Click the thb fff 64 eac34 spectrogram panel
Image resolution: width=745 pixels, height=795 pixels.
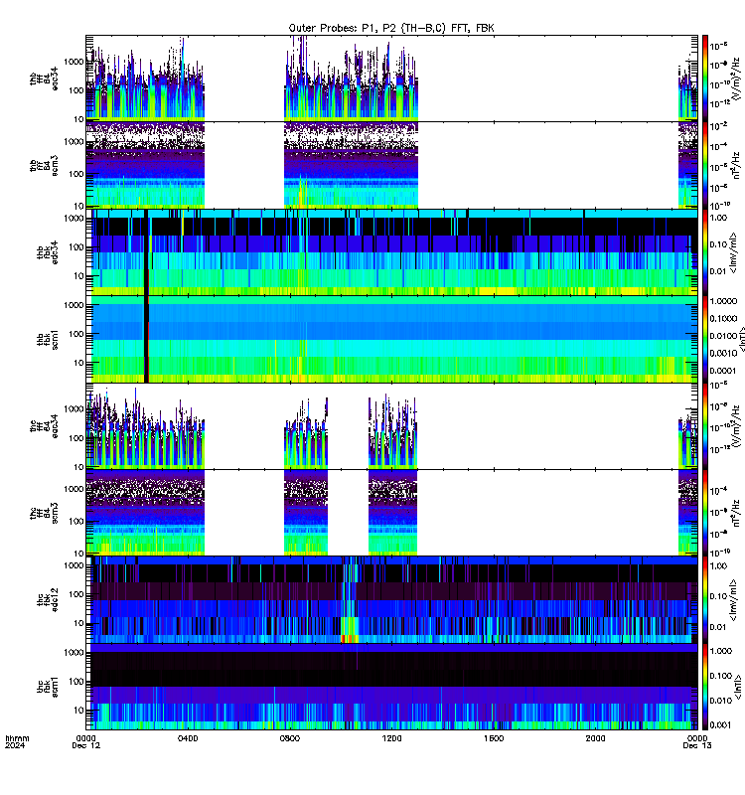coord(391,79)
